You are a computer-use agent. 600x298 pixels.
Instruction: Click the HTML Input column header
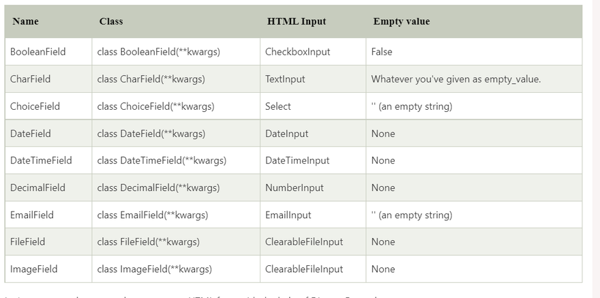[297, 21]
